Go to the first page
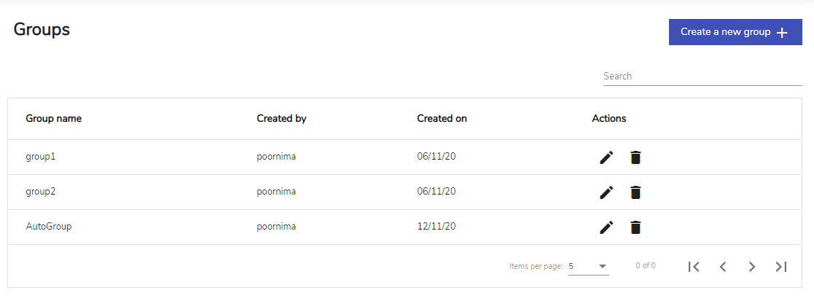The image size is (814, 301). pos(694,266)
